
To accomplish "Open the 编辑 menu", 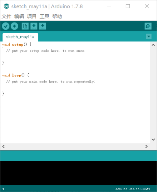I will coord(19,16).
